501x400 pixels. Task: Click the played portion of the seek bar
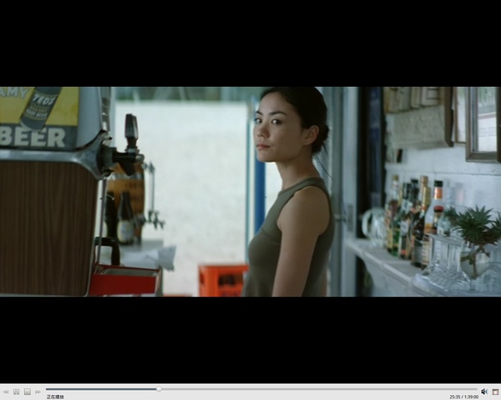click(x=100, y=388)
